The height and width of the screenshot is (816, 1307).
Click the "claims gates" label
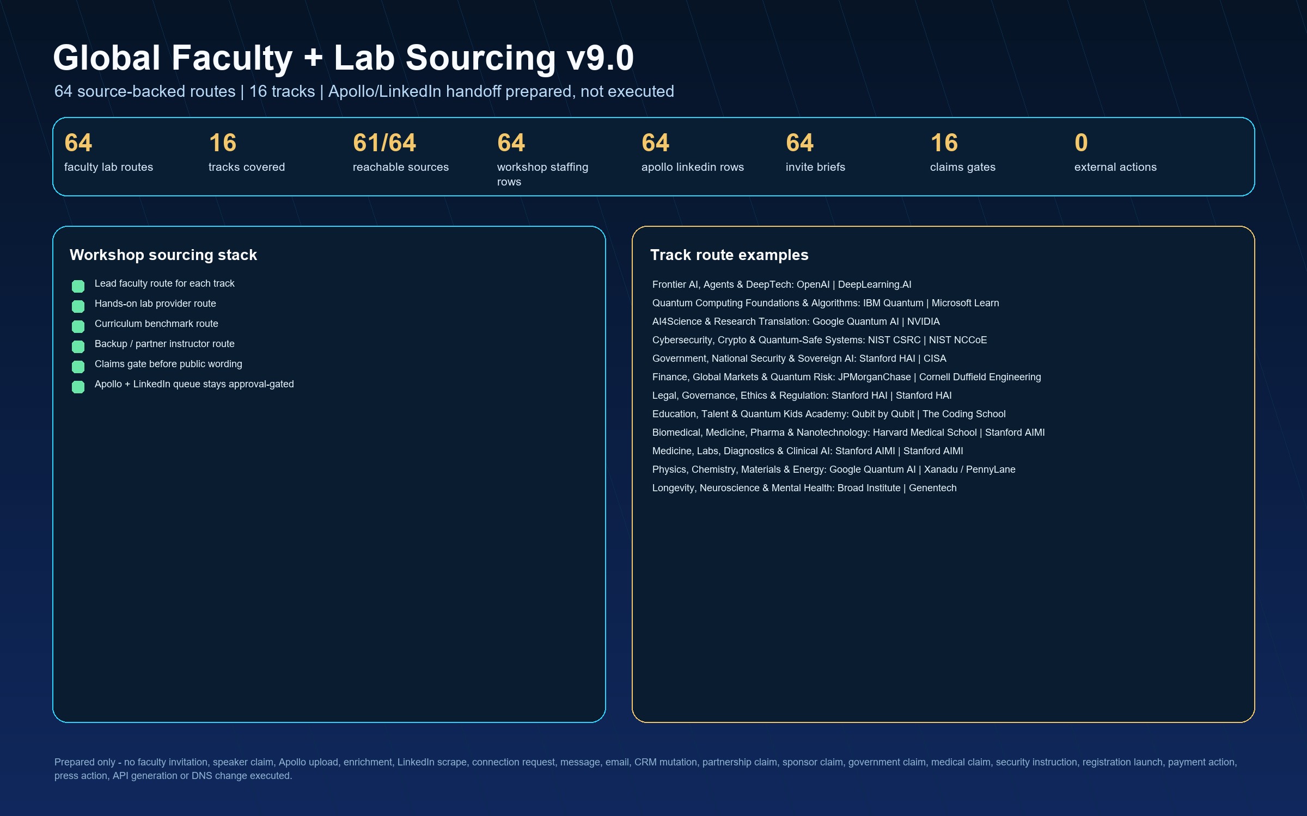click(x=963, y=167)
